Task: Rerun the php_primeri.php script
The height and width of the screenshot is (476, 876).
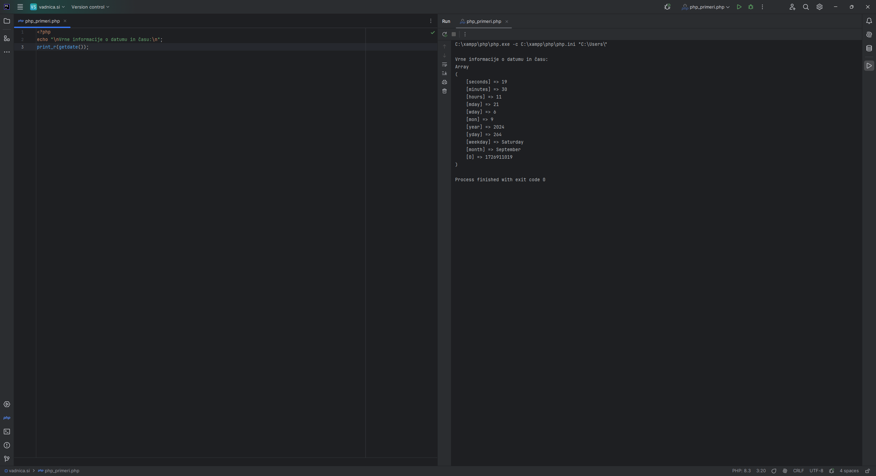Action: (x=444, y=34)
